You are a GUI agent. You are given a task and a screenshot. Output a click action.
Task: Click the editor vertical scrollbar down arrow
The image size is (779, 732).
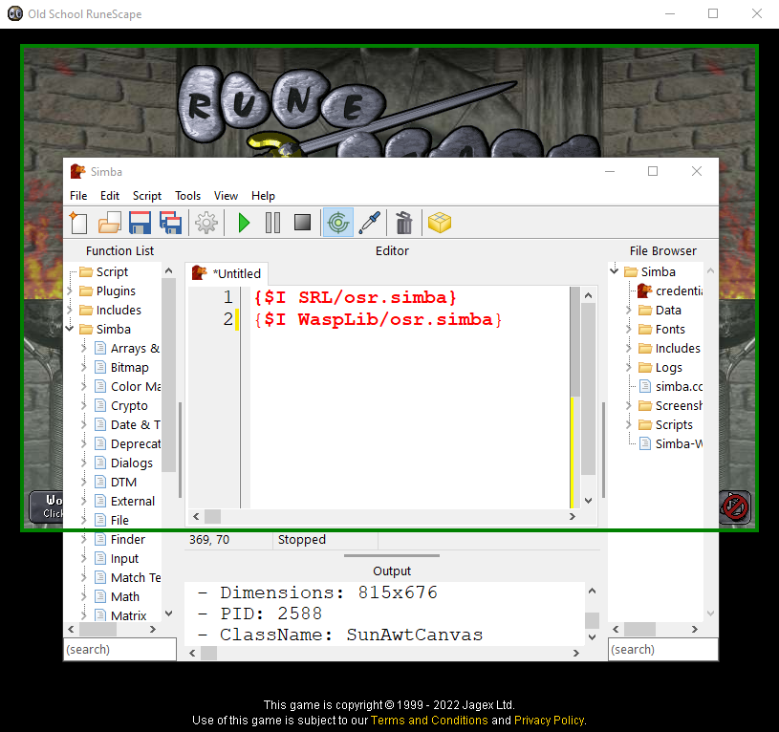pyautogui.click(x=588, y=501)
